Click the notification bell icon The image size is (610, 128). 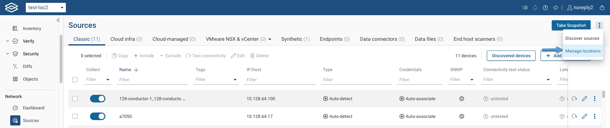[535, 8]
